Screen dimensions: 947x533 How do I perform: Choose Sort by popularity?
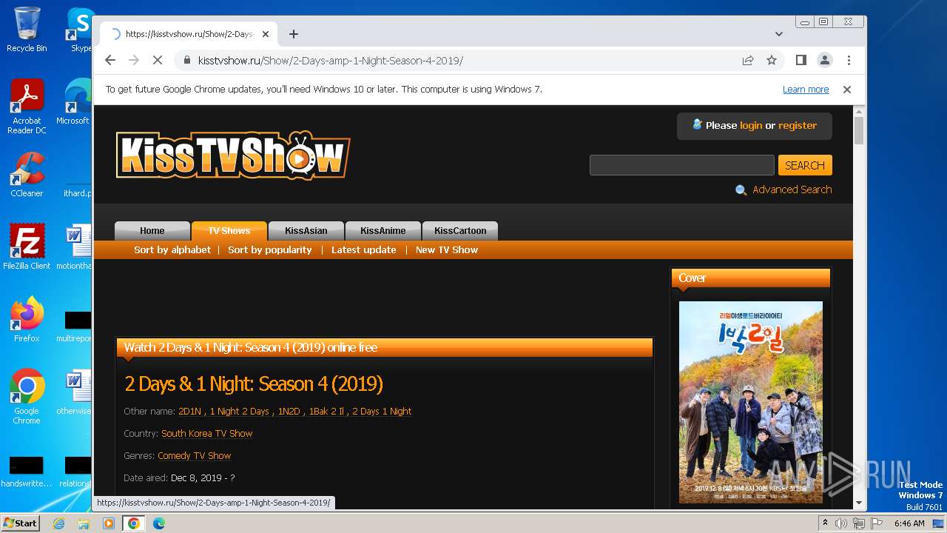[270, 250]
